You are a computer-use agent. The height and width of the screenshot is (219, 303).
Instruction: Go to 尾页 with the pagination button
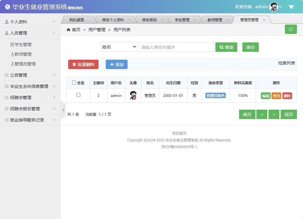pyautogui.click(x=289, y=114)
